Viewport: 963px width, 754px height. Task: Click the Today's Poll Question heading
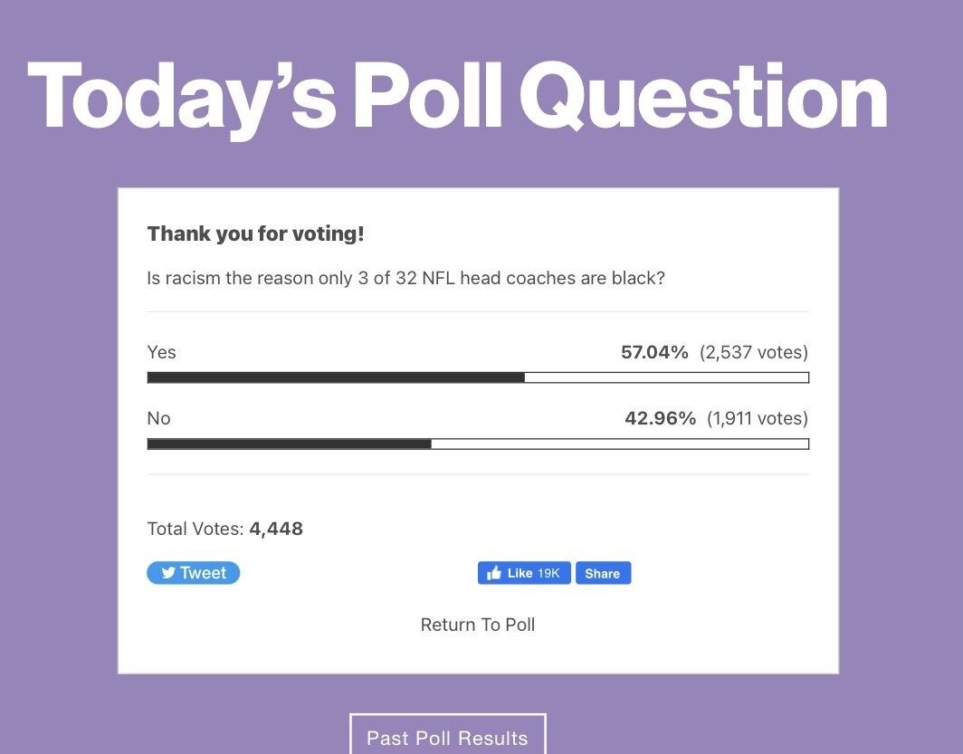click(457, 97)
